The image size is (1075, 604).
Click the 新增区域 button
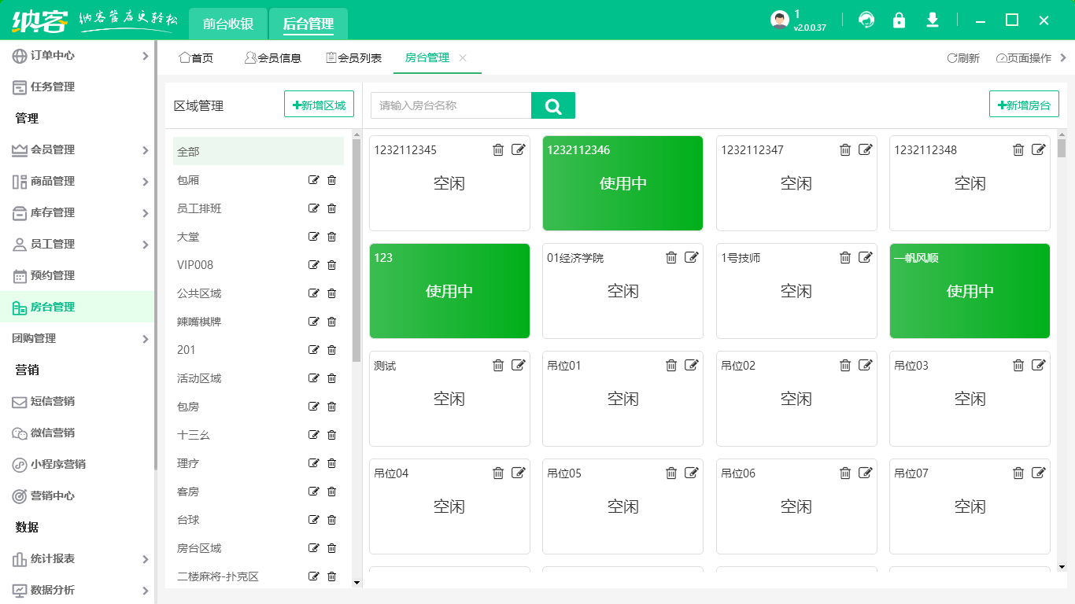pos(319,105)
